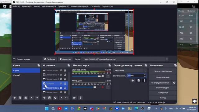Show the Захват игры source
199x112 pixels.
tap(61, 70)
